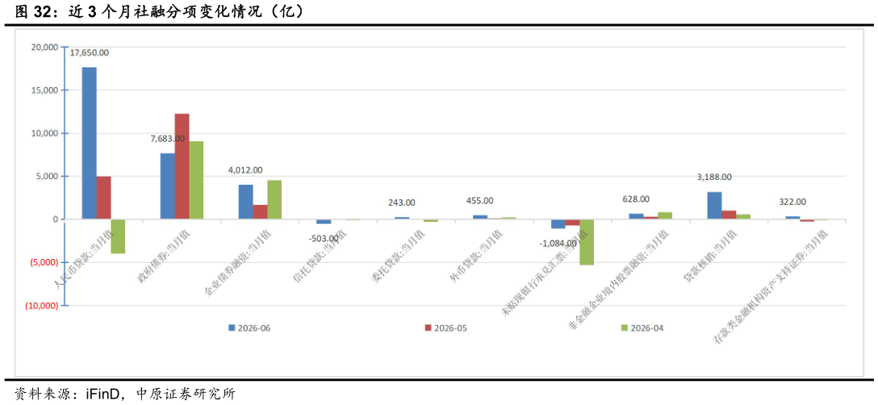Click the green 政府债券 bar
Screen dimensions: 878x405
(x=196, y=181)
